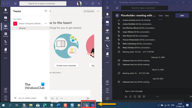Select Urban Computer Software team
The width and height of the screenshot is (192, 108).
tap(30, 24)
